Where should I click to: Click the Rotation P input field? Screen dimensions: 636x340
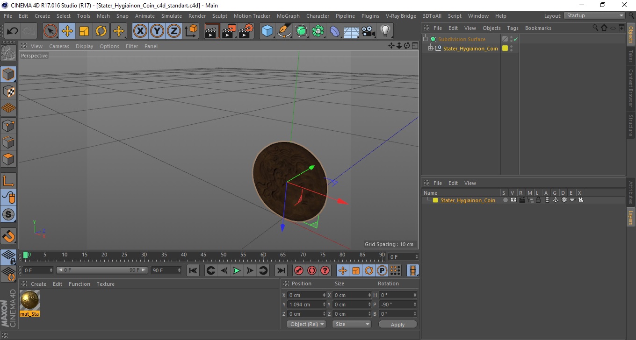[398, 305]
